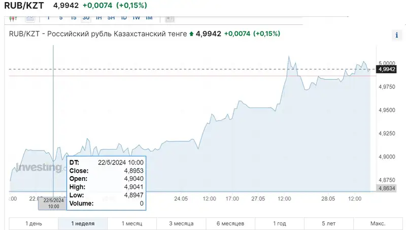The width and height of the screenshot is (406, 230).
Task: Click the "Макс." range button
Action: tap(378, 223)
